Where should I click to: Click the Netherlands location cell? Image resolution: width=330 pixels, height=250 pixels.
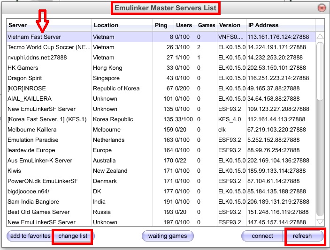108,140
